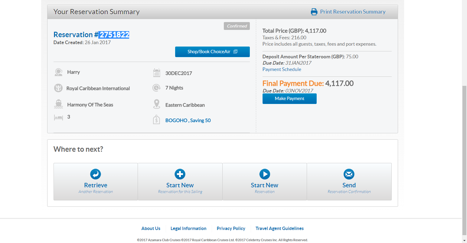Select Start New Reservation for this Sailing
Screen dimensions: 467x243
tap(180, 182)
